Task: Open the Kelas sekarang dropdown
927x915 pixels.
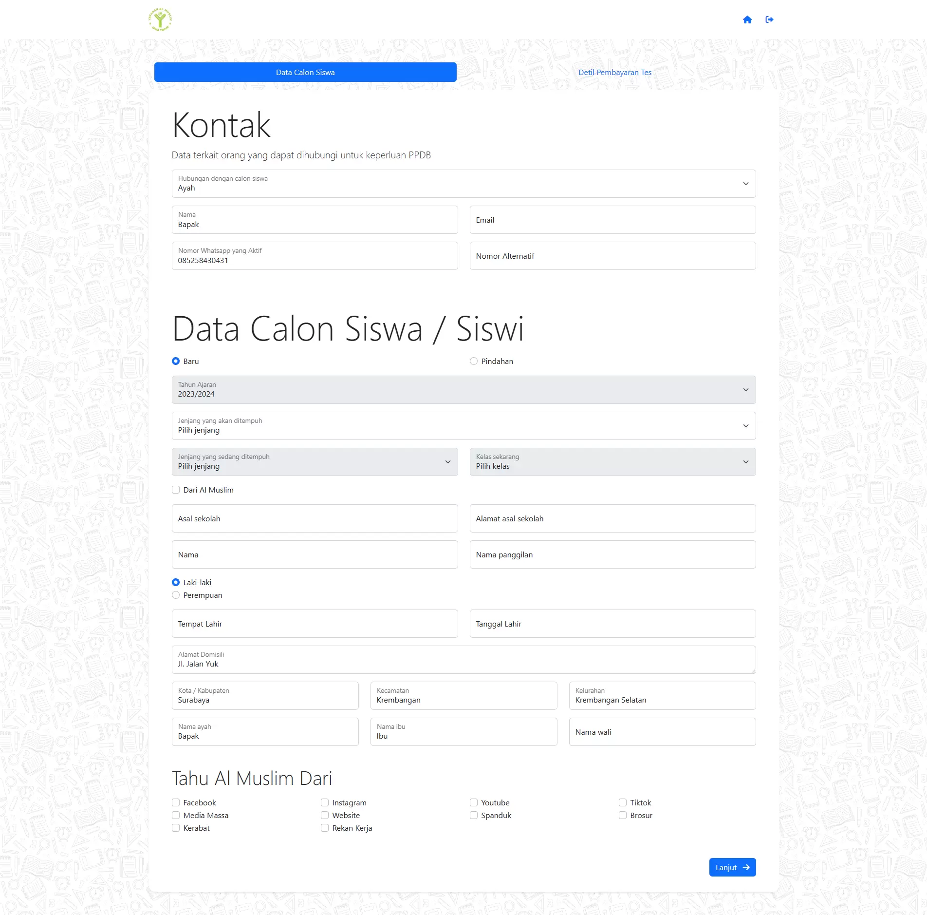Action: point(612,462)
